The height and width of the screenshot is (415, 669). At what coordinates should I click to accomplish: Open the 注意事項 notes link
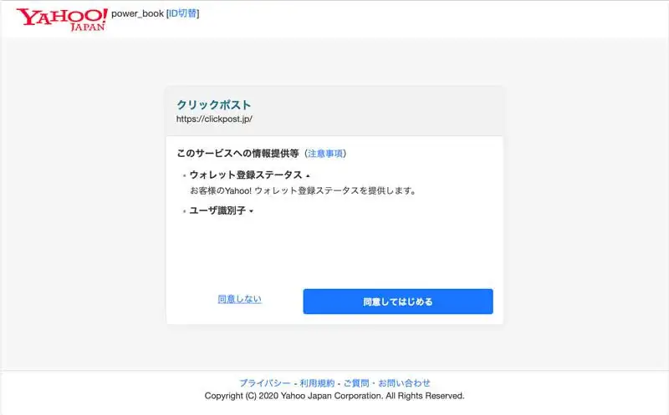pos(325,154)
